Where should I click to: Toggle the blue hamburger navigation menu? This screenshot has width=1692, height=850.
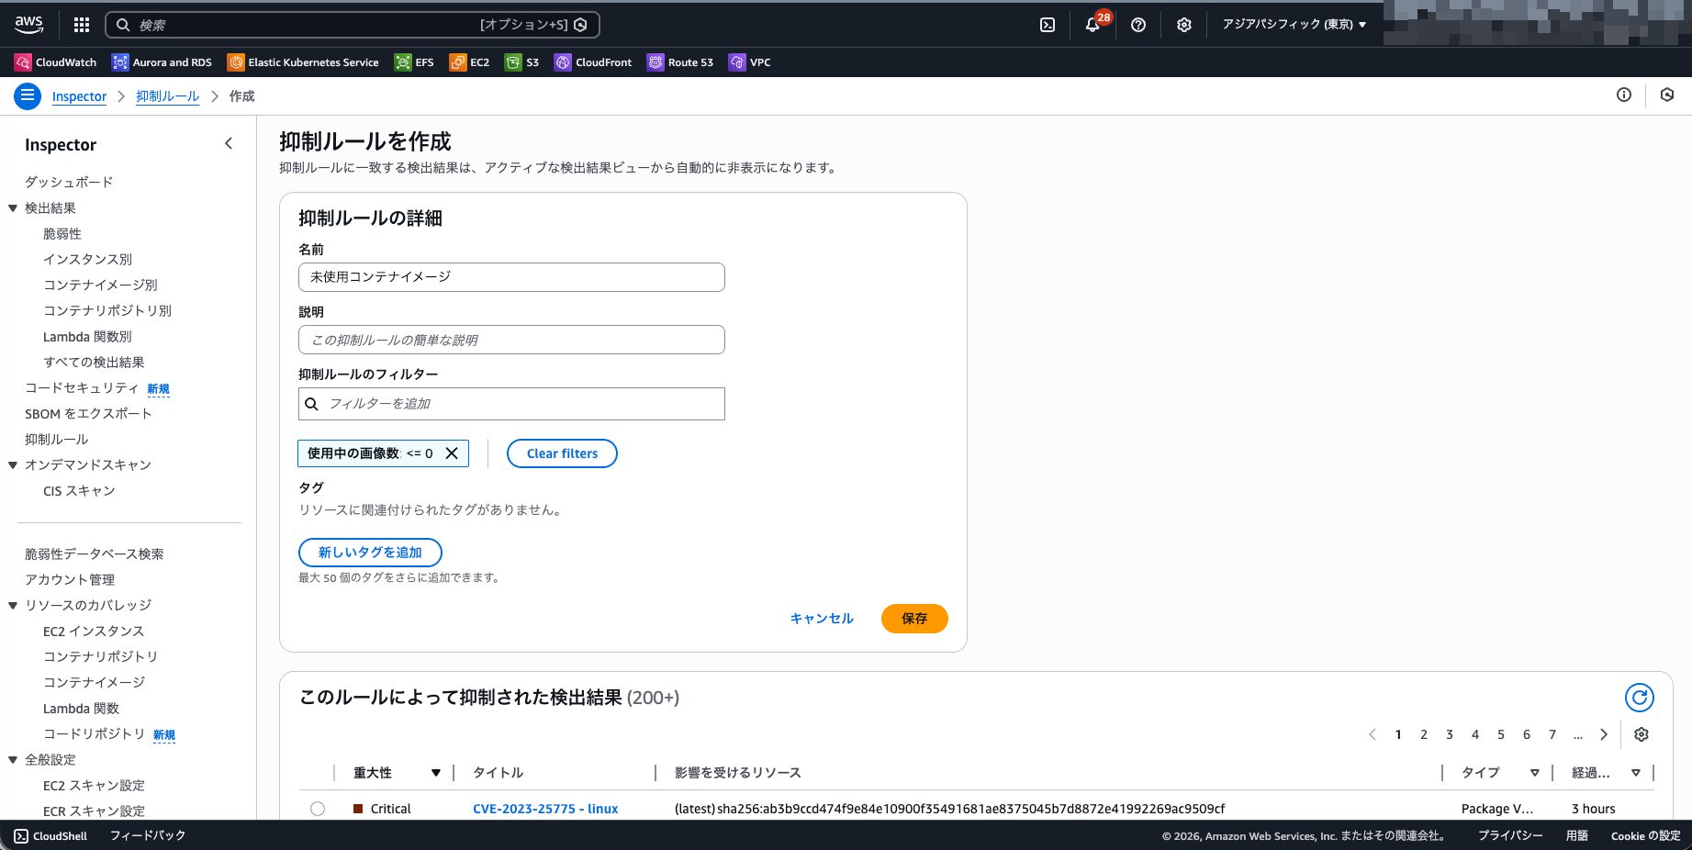pyautogui.click(x=28, y=95)
